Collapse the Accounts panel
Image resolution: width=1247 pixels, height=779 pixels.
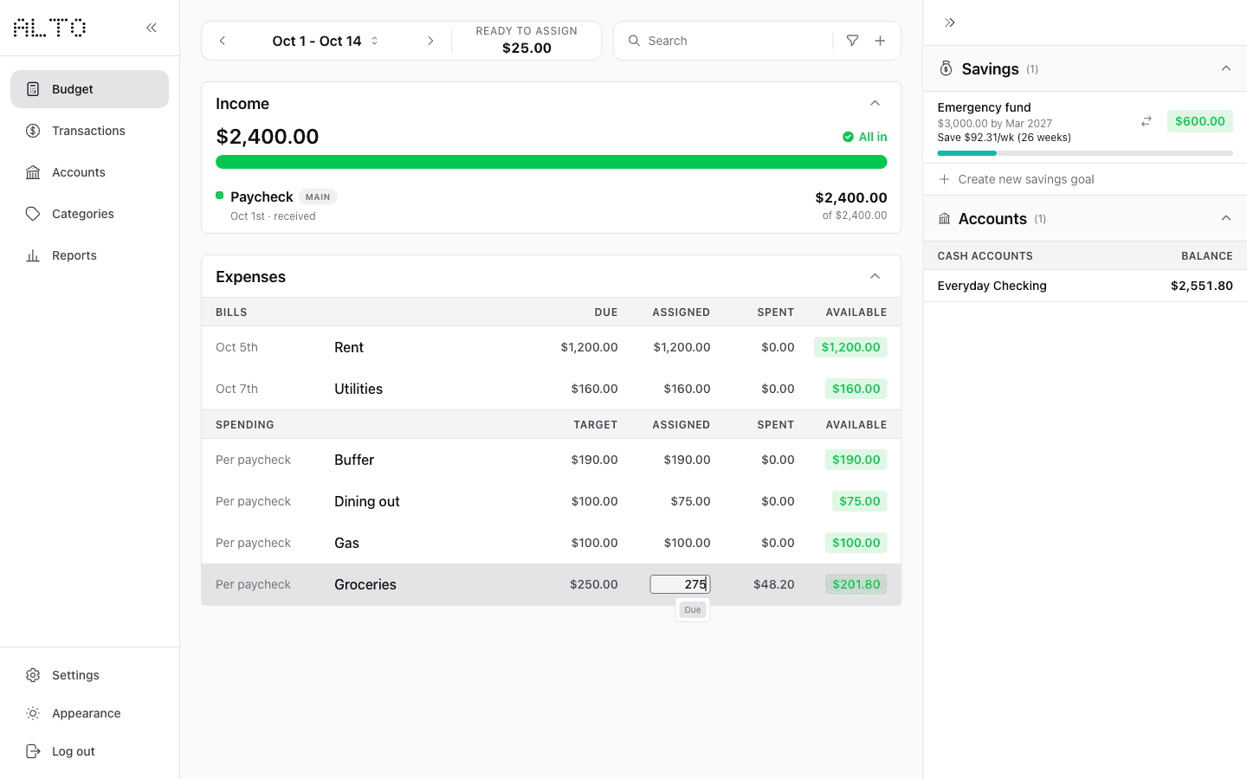tap(1225, 218)
